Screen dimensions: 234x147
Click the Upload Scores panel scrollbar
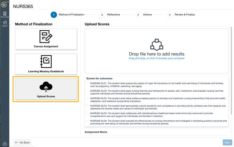(231, 70)
